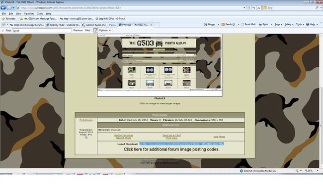Open the Favorites menu in menu bar
The width and height of the screenshot is (323, 189).
coord(29,13)
